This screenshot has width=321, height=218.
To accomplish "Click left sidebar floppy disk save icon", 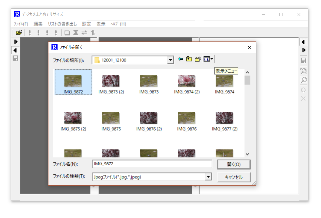I will 15,58.
